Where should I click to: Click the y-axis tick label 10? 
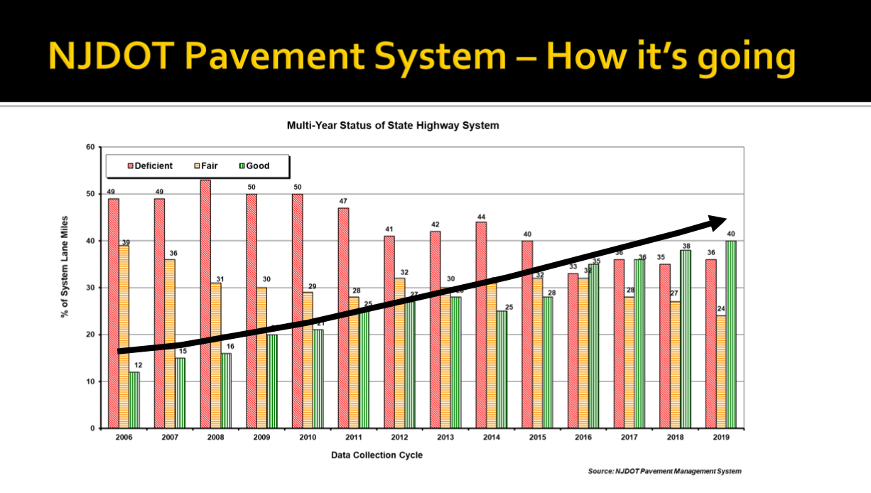point(90,381)
